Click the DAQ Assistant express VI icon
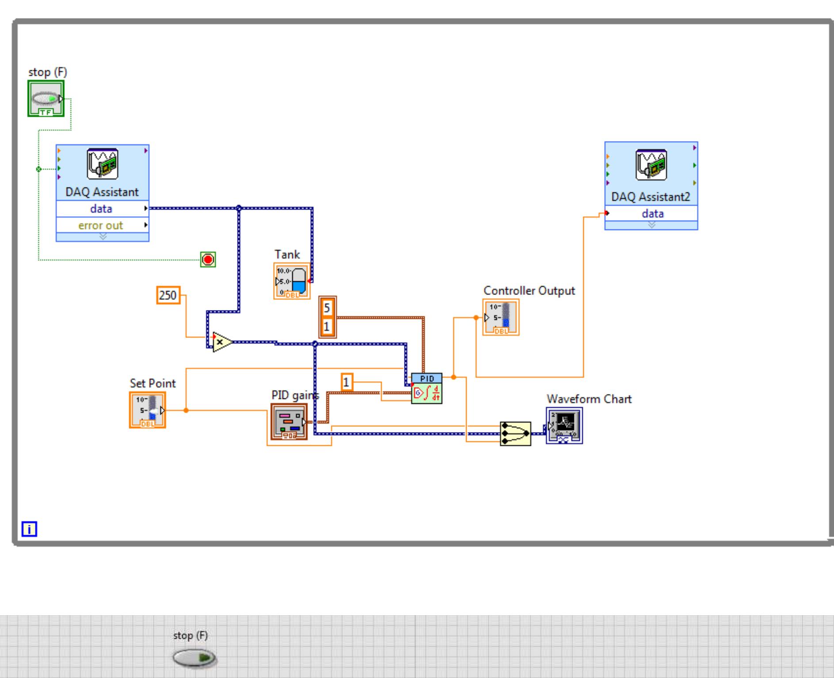Screen dimensions: 834x678 pos(102,164)
